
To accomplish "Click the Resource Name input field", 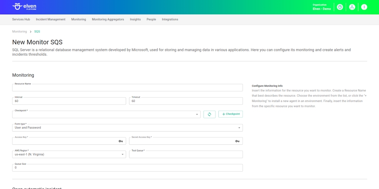I will [x=127, y=88].
